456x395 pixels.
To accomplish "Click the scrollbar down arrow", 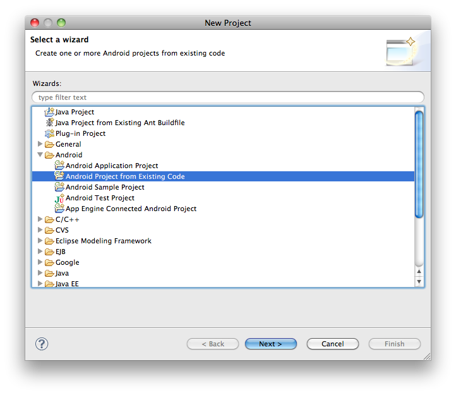I will pos(419,281).
